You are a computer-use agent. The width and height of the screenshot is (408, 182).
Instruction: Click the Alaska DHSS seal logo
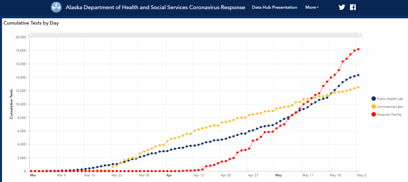coord(56,7)
